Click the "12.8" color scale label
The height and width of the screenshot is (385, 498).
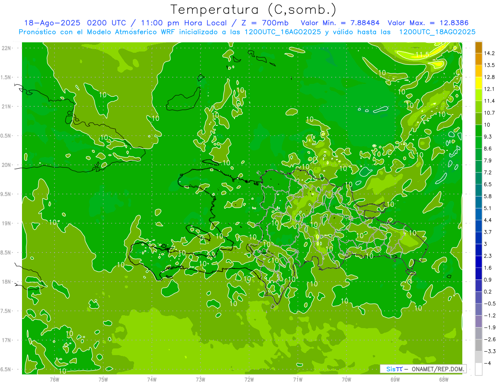tap(489, 77)
